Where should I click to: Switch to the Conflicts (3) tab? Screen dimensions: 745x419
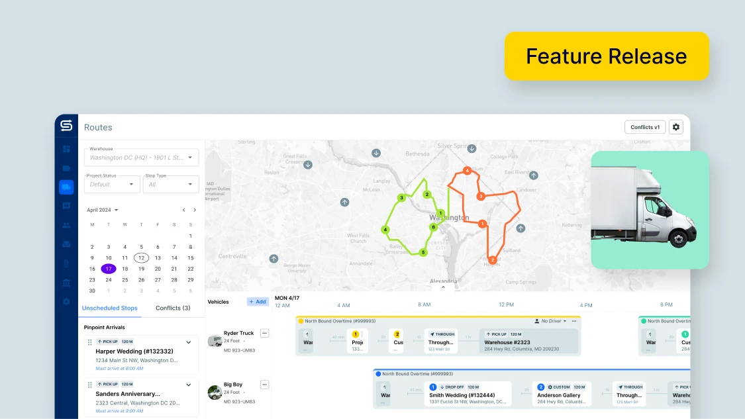click(x=173, y=308)
